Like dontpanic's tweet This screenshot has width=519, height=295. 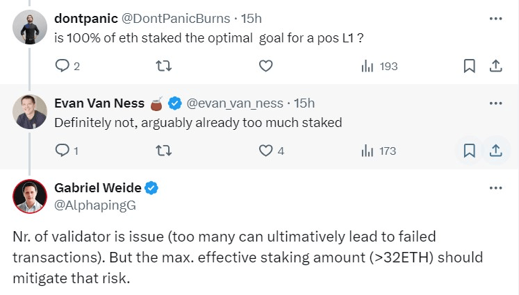point(265,66)
